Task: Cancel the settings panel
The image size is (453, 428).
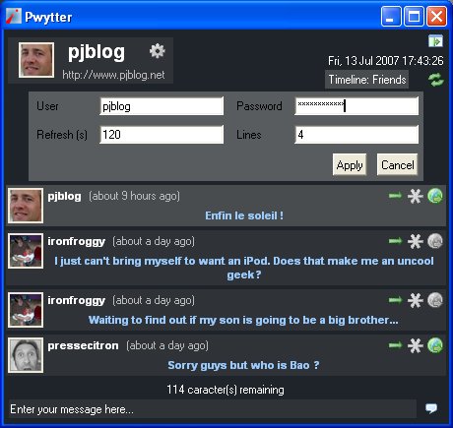Action: [398, 164]
